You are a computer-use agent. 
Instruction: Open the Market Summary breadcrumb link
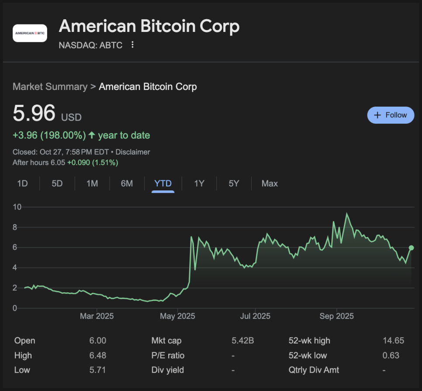click(50, 87)
